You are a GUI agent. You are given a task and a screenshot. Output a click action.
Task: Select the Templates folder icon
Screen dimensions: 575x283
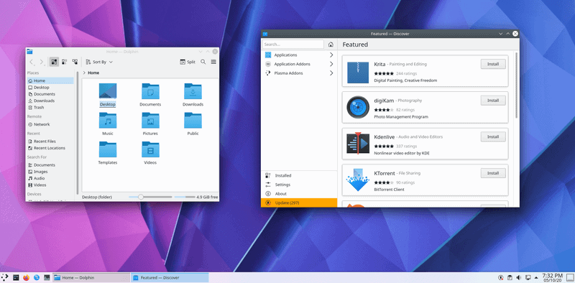pyautogui.click(x=107, y=149)
